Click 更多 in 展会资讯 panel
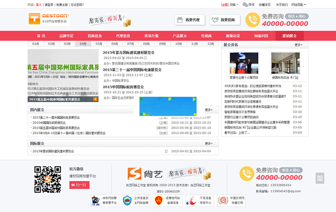The image size is (336, 212). (298, 44)
